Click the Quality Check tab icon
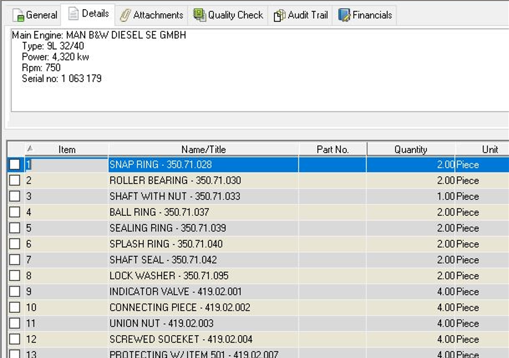The height and width of the screenshot is (358, 509). [x=199, y=15]
